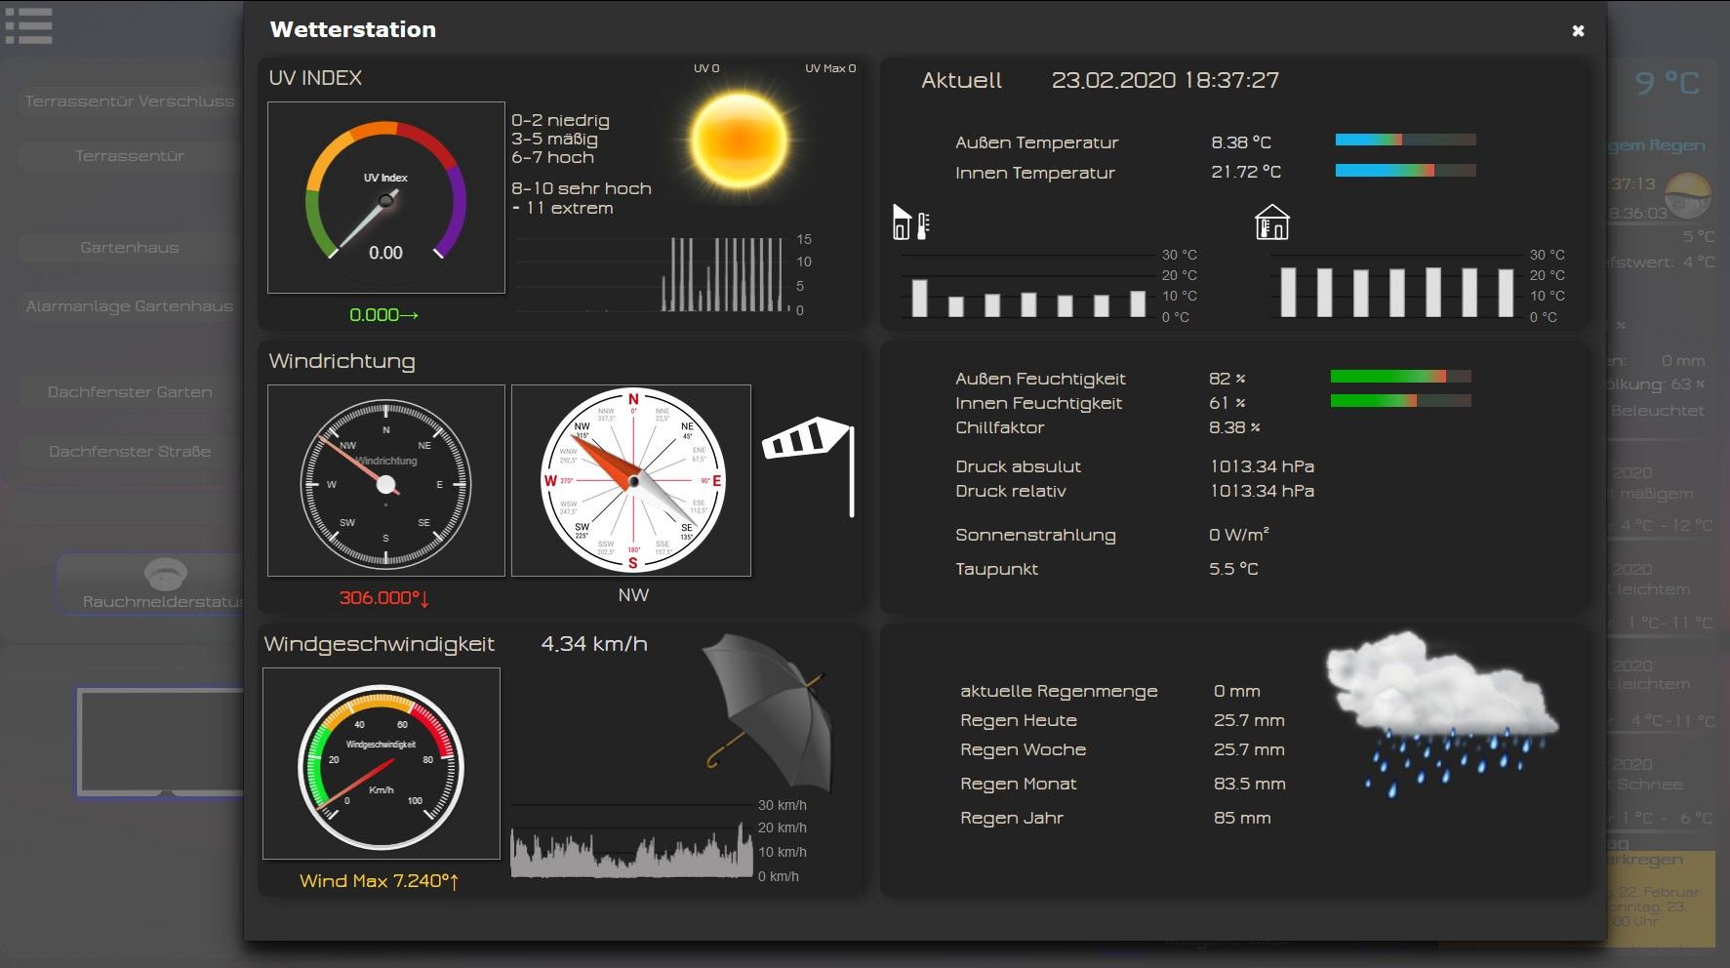Click the dark Windrichtung dial gauge
Viewport: 1730px width, 968px height.
point(385,482)
